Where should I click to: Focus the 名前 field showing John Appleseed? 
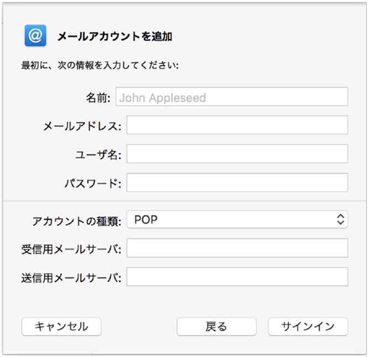click(232, 97)
